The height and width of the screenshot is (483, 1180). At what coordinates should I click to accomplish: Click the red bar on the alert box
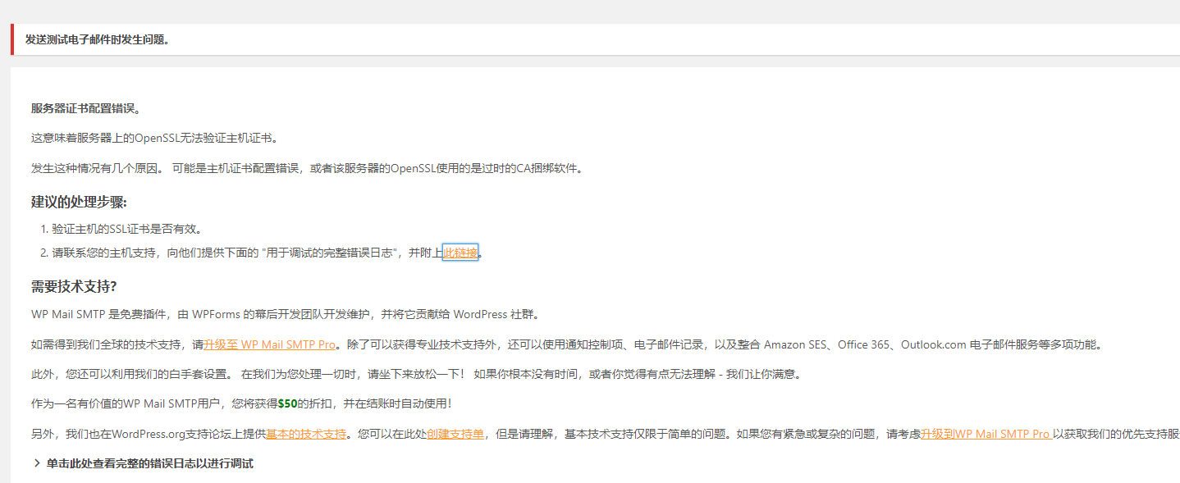coord(11,39)
